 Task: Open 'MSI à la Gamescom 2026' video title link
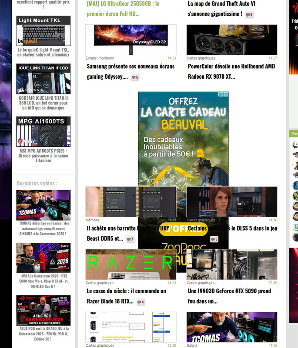pyautogui.click(x=44, y=281)
